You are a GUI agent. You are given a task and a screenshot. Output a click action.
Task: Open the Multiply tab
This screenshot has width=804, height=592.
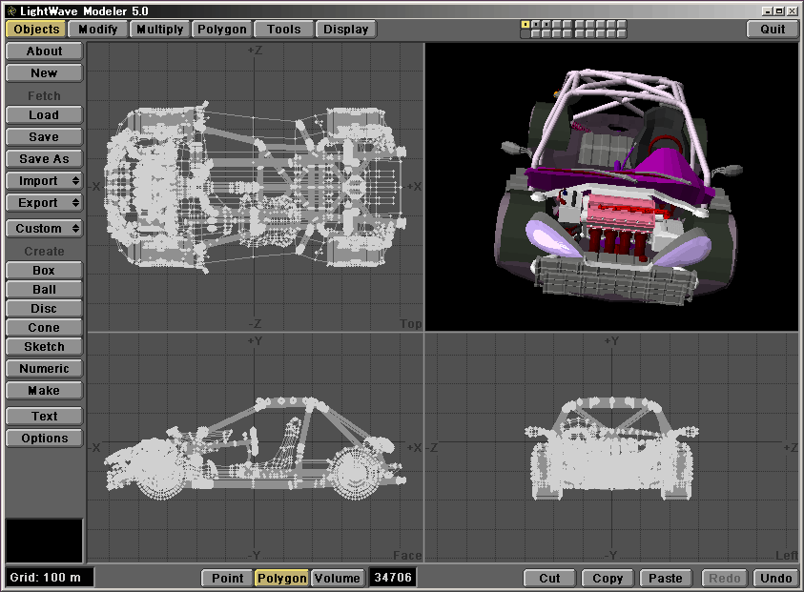point(159,30)
